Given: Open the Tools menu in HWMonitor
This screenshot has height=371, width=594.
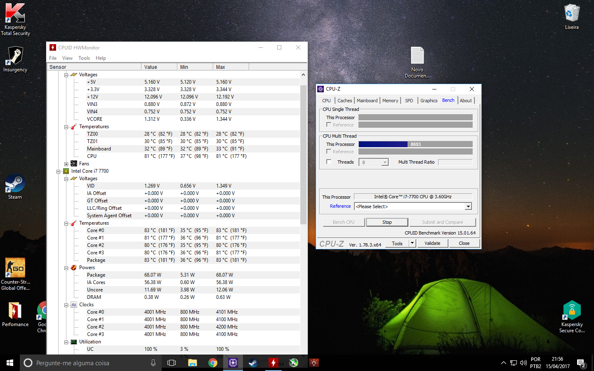Looking at the screenshot, I should click(x=84, y=58).
